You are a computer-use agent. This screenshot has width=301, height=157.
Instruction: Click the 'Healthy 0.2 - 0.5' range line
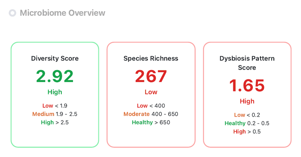point(247,123)
